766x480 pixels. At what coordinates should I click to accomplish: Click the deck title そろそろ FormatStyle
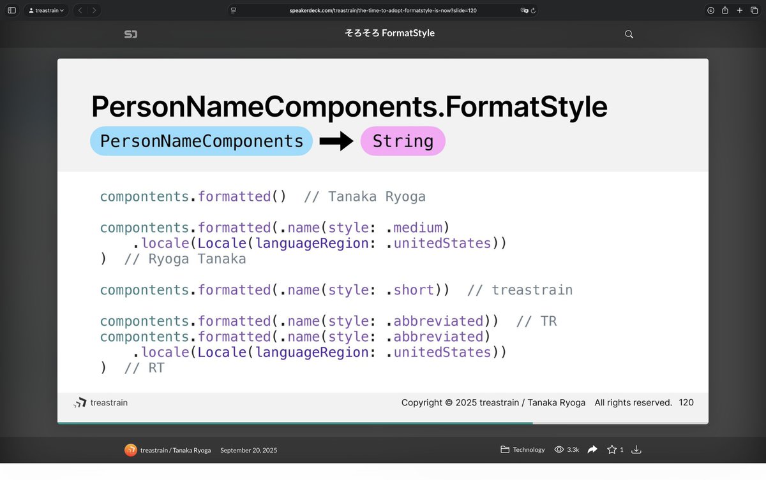389,33
